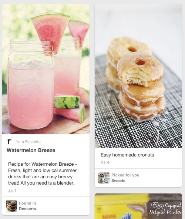Click the pin count icon under cronuts

(103, 162)
